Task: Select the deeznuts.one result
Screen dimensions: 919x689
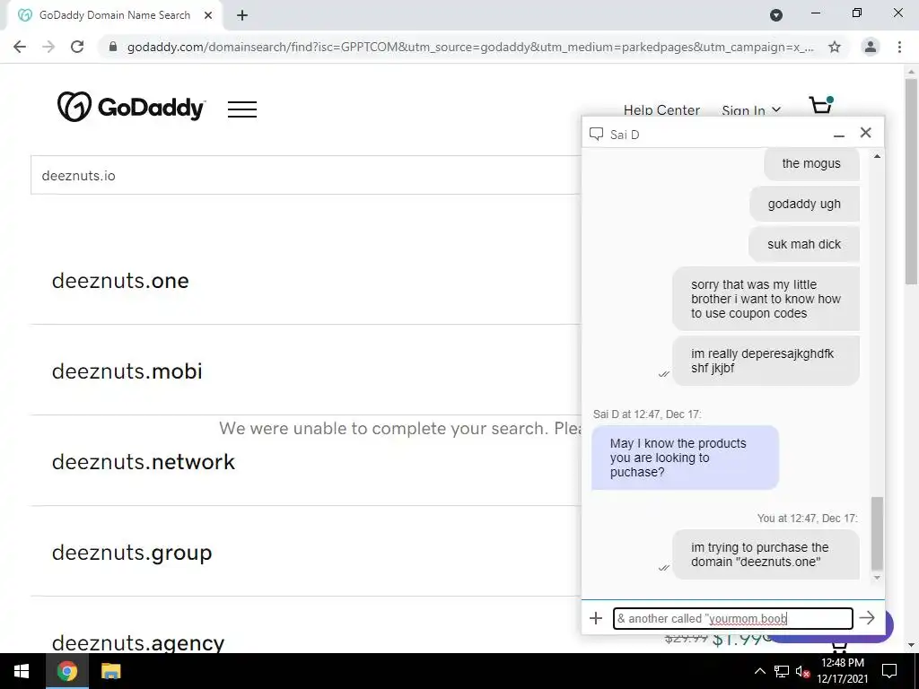Action: 120,281
